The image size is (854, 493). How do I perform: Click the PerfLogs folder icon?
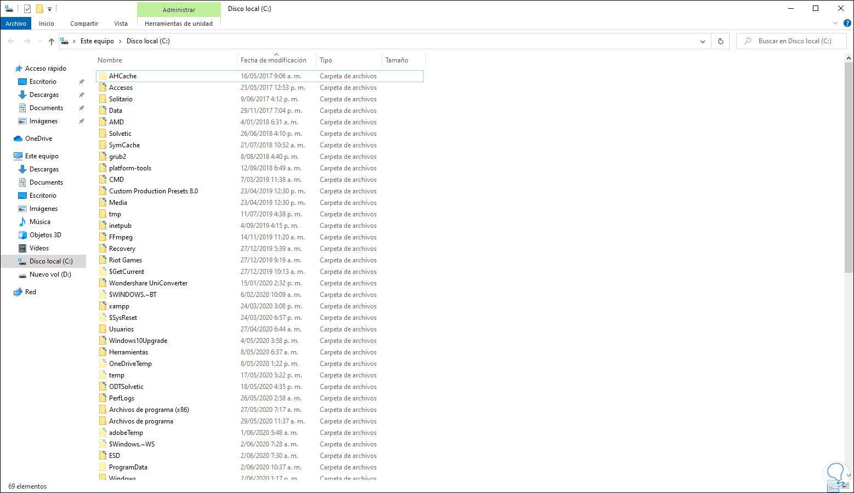point(103,398)
